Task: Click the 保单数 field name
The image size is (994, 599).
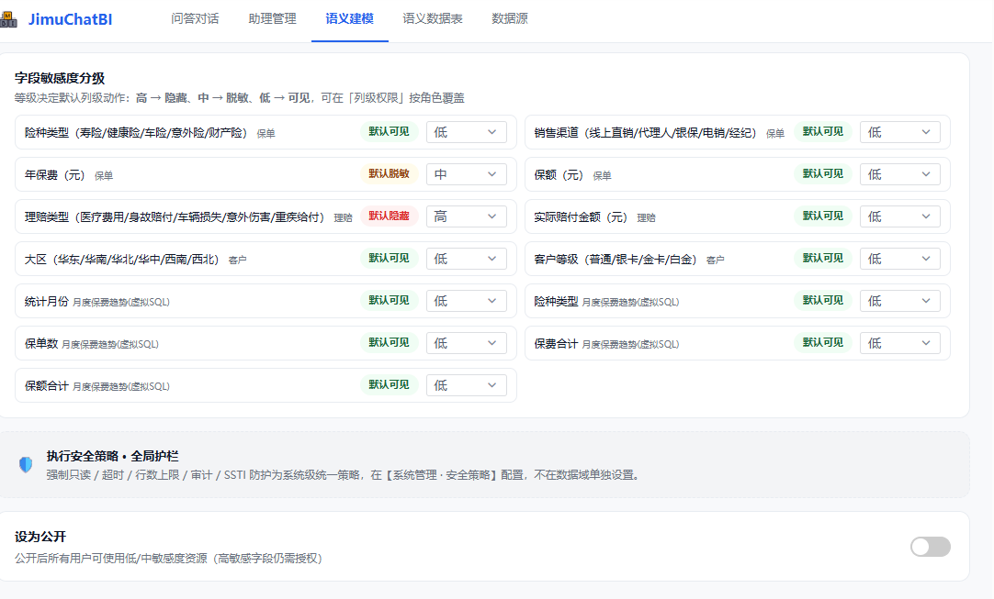Action: pyautogui.click(x=41, y=344)
